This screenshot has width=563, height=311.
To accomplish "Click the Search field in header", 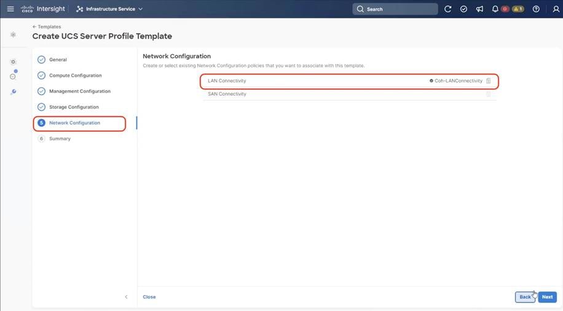I will pos(395,9).
